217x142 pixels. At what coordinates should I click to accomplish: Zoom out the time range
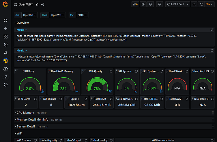pos(194,4)
